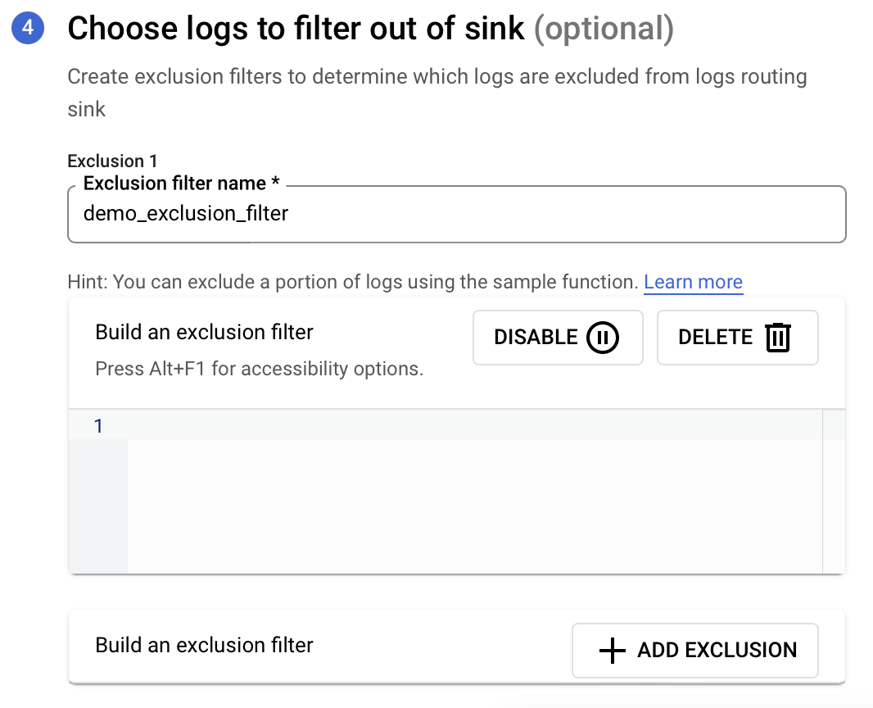Click the upper 'Build an exclusion filter' title
Viewport: 873px width, 708px height.
pos(205,332)
